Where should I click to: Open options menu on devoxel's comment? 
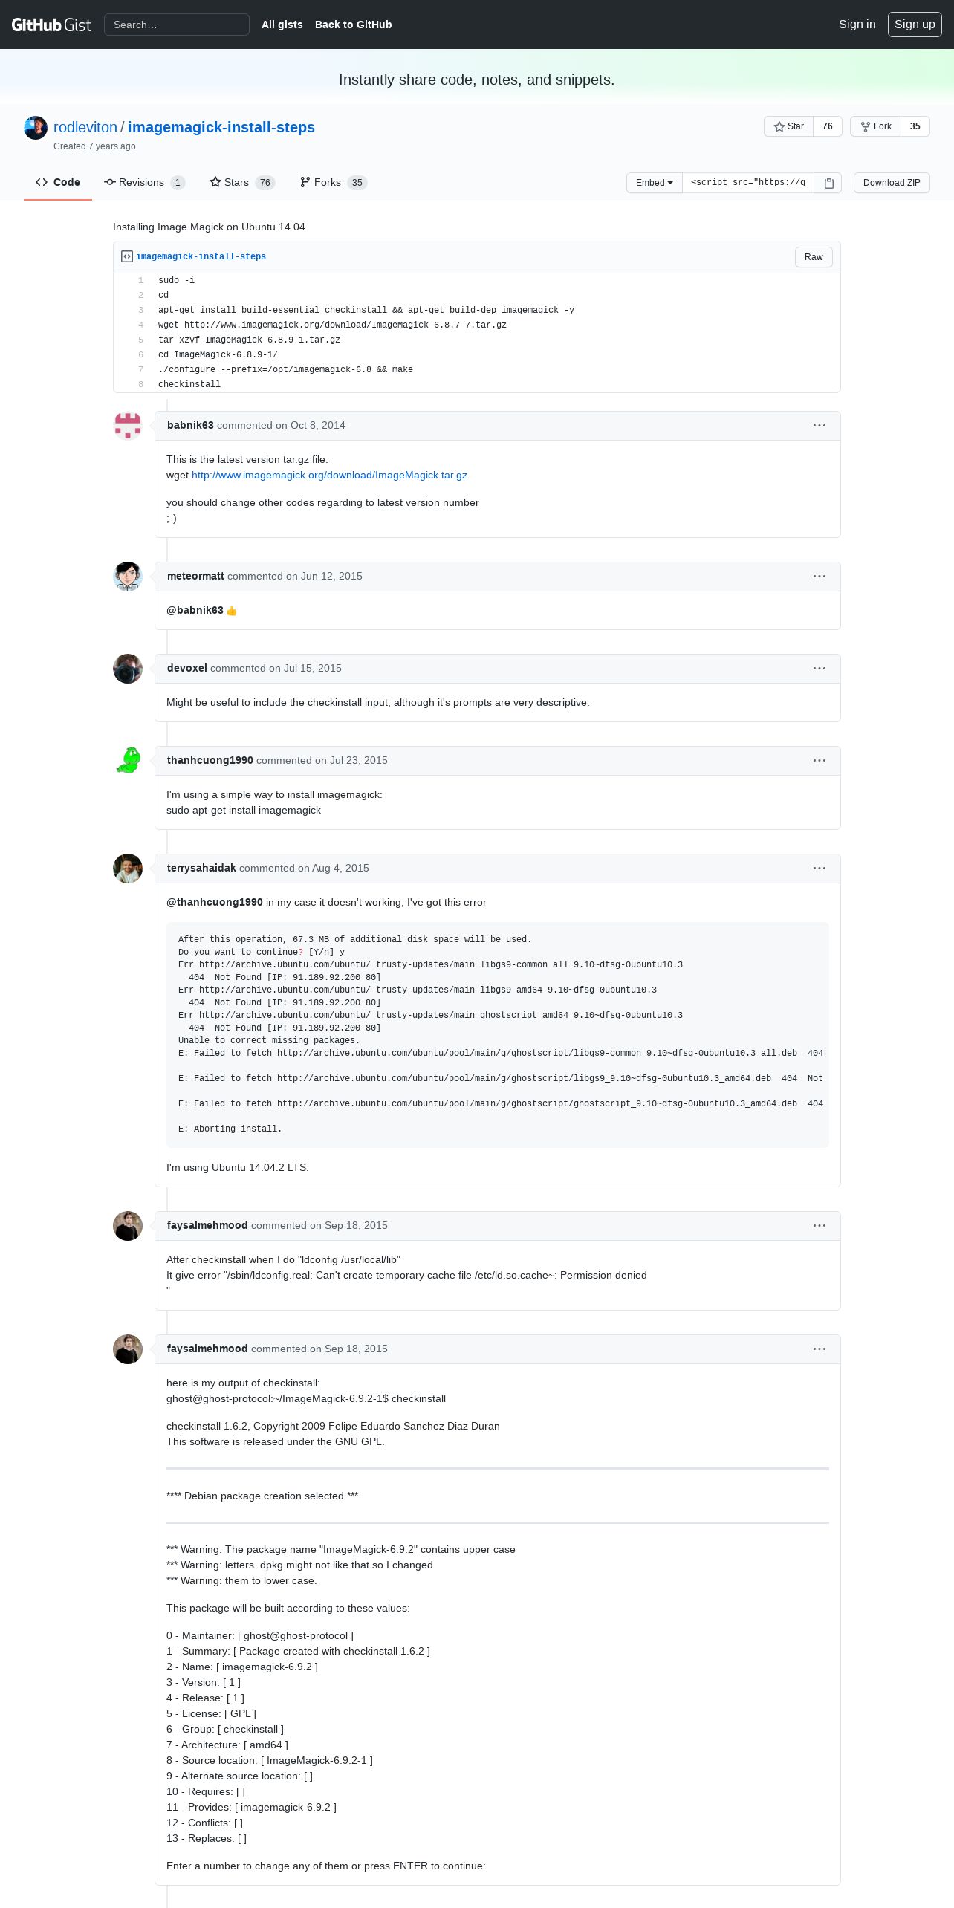point(820,669)
